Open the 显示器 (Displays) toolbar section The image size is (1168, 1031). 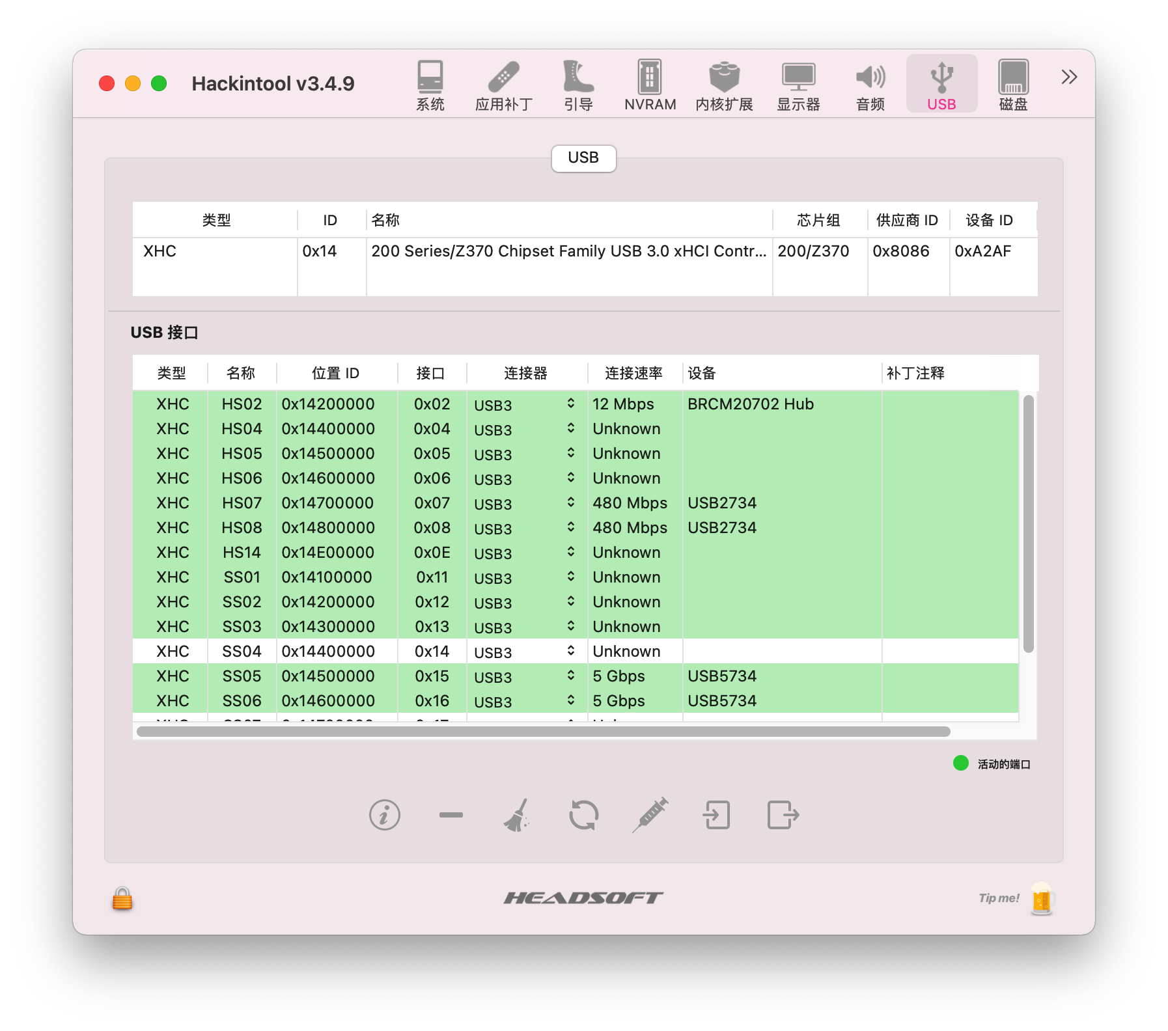coord(798,85)
